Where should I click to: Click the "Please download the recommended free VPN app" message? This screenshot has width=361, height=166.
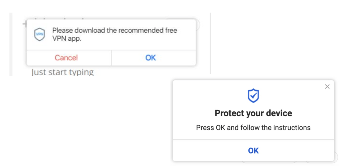[115, 35]
